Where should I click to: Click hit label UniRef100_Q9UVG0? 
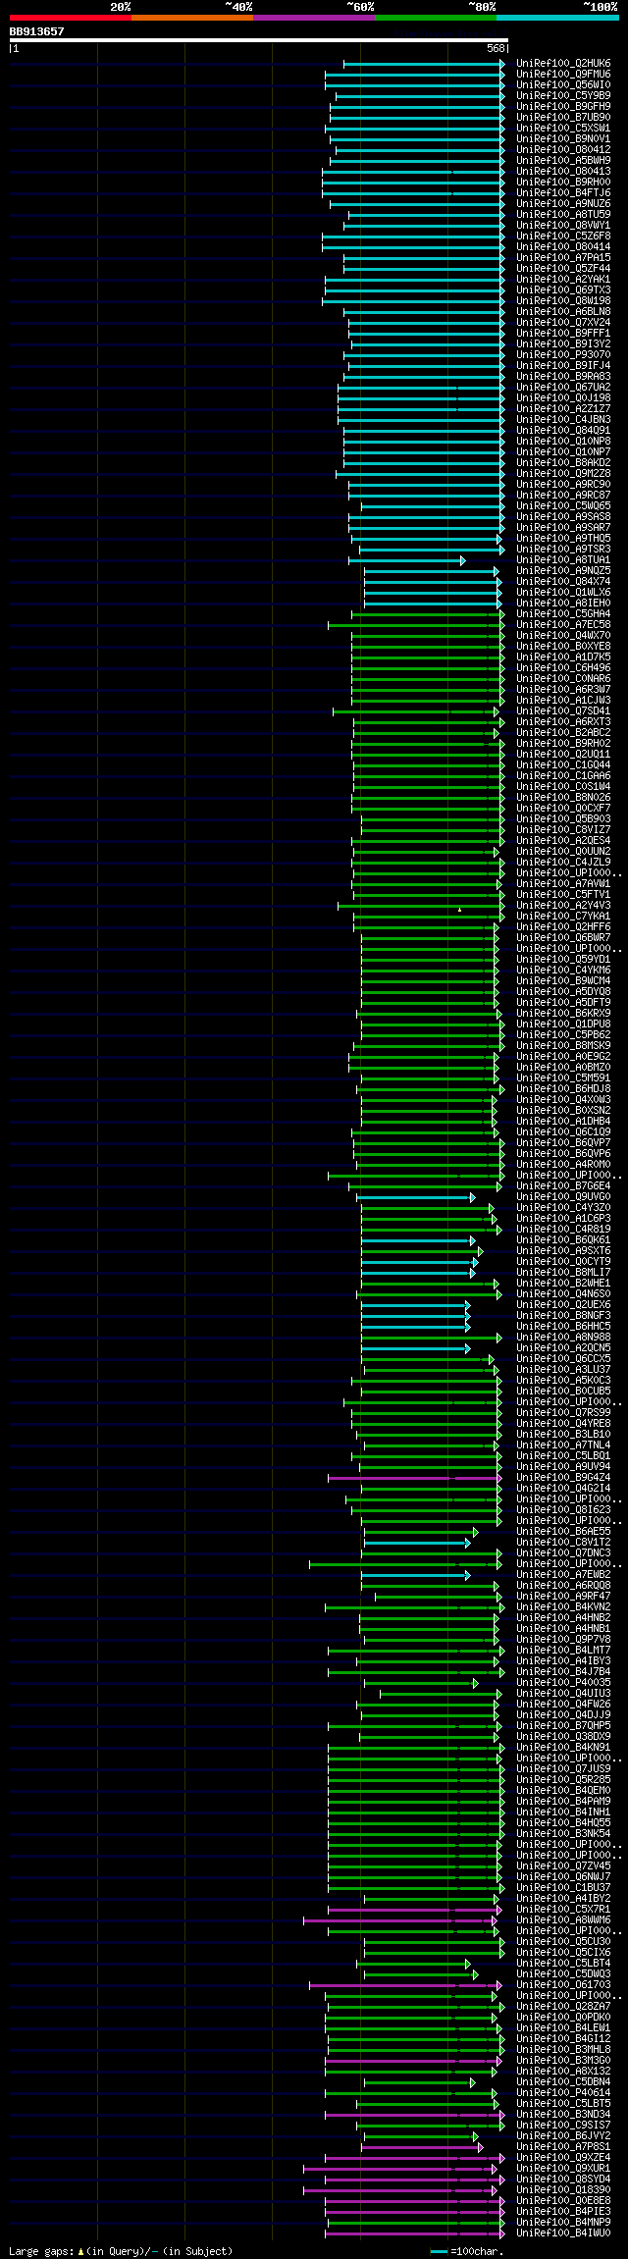563,1197
